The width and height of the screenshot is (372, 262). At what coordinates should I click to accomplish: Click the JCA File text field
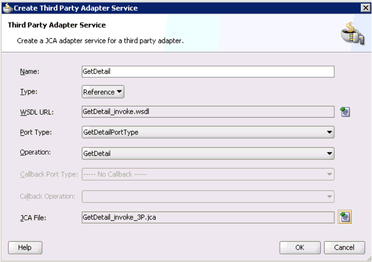pyautogui.click(x=208, y=217)
